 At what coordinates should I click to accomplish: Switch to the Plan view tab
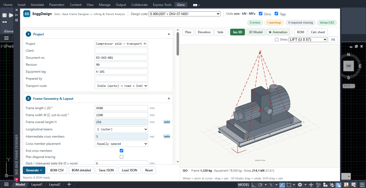188,32
